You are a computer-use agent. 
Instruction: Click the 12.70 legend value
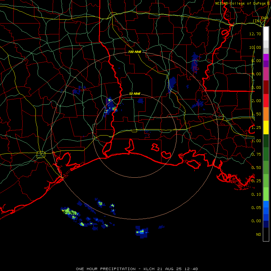(255, 34)
